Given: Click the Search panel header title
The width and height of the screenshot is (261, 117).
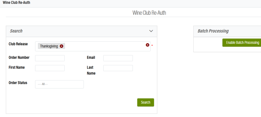Looking at the screenshot, I should pyautogui.click(x=16, y=31).
